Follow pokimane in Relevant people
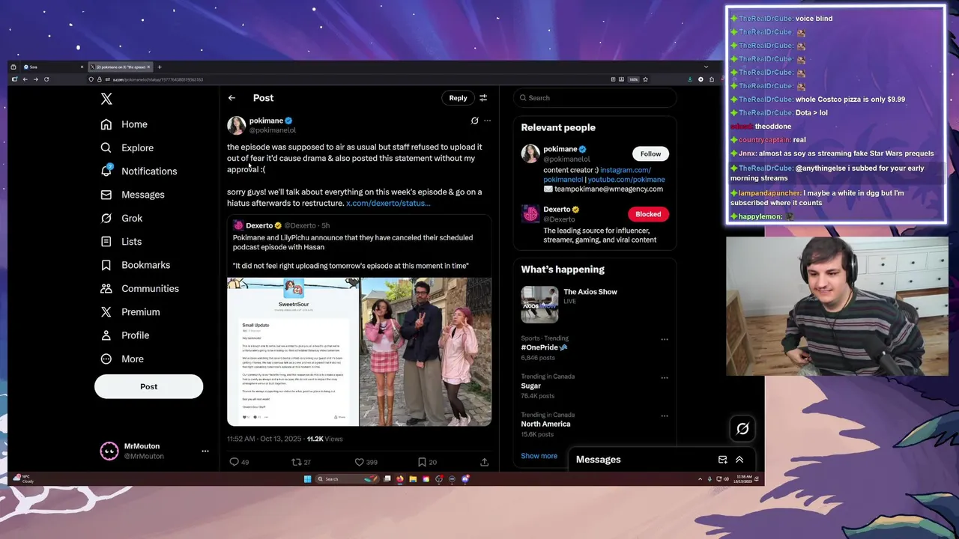Image resolution: width=959 pixels, height=539 pixels. pos(650,153)
